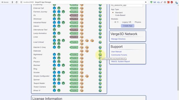Click the globe publish icon for Scooter
Image resolution: width=179 pixels, height=100 pixels.
[x=100, y=72]
